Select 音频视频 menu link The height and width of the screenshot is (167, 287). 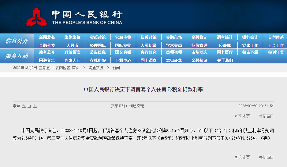(x=174, y=52)
